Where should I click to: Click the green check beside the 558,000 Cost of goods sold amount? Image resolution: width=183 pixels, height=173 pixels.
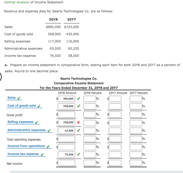pos(79,106)
